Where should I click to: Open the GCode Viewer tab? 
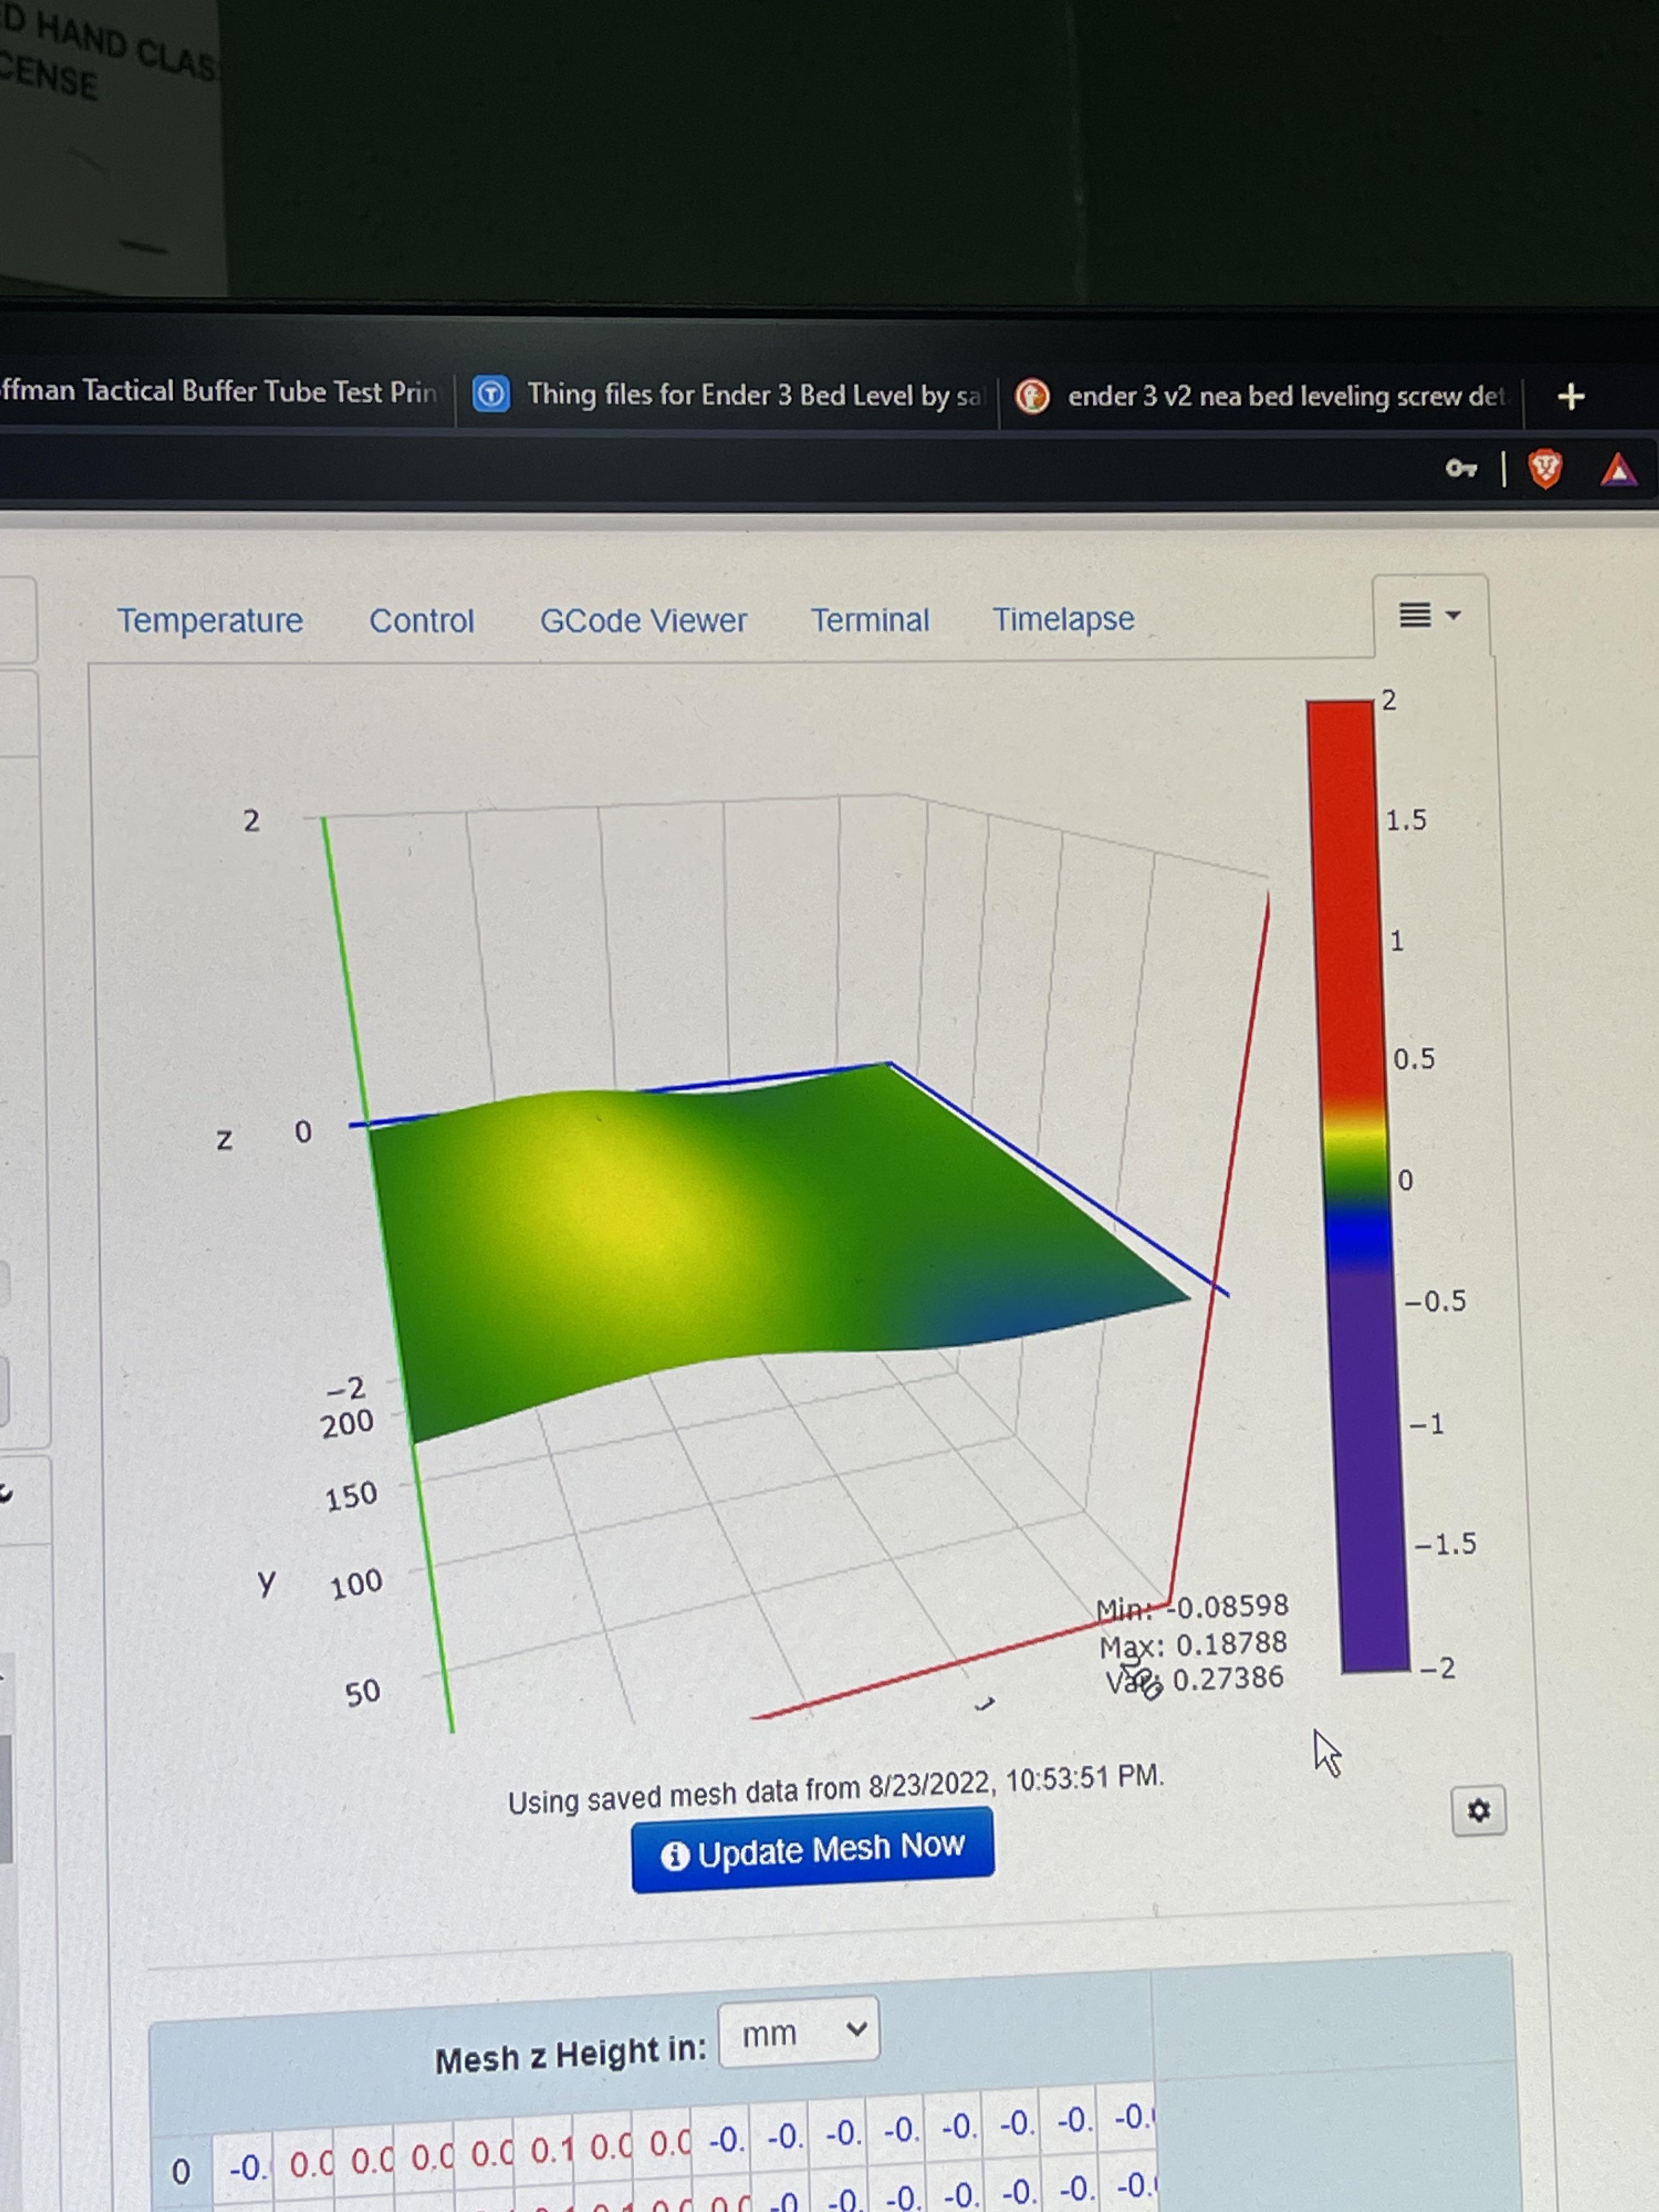tap(643, 621)
